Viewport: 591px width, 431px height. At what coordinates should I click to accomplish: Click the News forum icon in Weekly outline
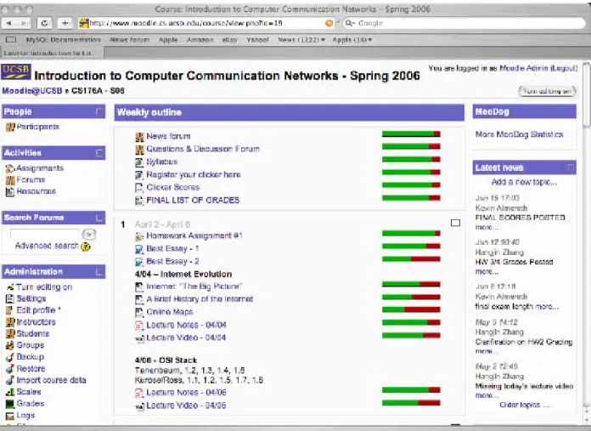pyautogui.click(x=139, y=137)
